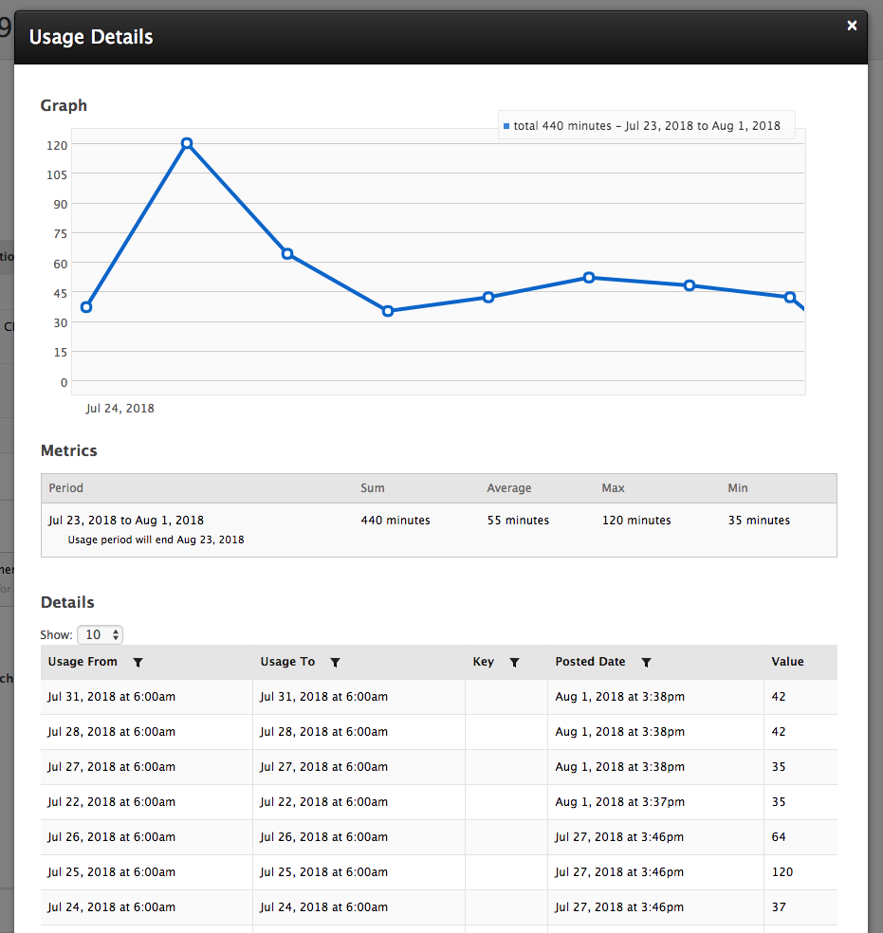Click the Usage From column filter icon
This screenshot has width=883, height=933.
pos(138,663)
